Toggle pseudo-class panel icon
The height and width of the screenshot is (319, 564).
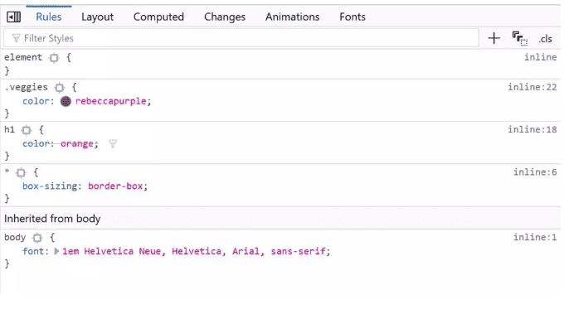(x=520, y=38)
